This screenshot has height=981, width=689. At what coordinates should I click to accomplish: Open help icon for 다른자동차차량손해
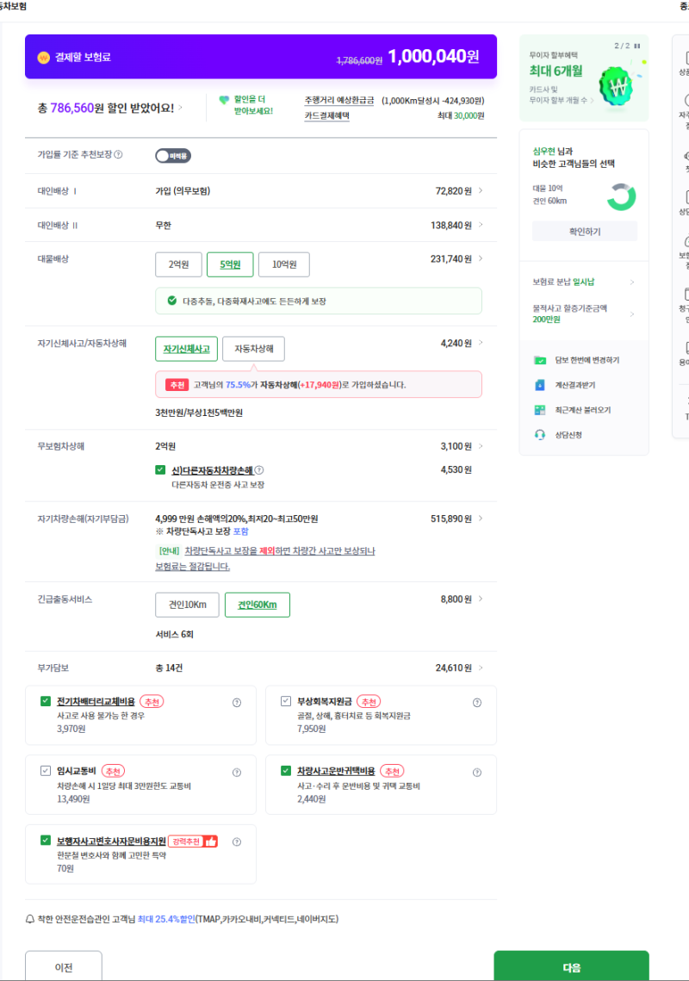tap(259, 470)
